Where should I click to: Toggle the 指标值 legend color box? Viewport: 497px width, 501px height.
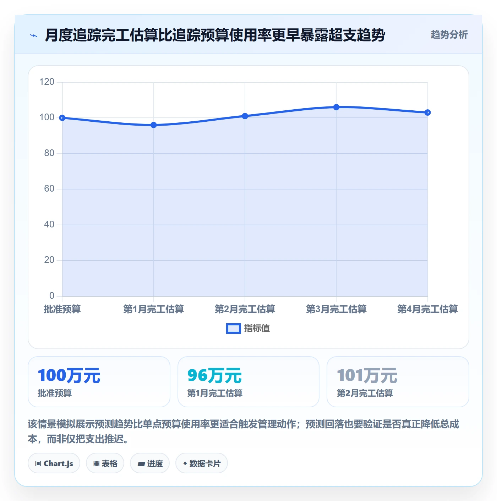click(x=234, y=329)
